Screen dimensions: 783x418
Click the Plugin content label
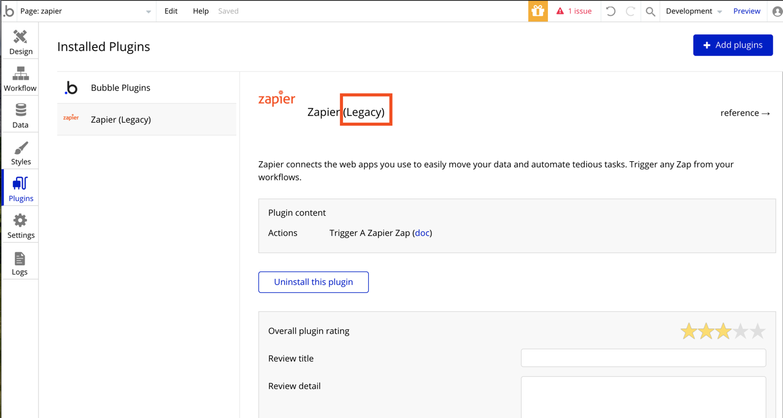[297, 213]
